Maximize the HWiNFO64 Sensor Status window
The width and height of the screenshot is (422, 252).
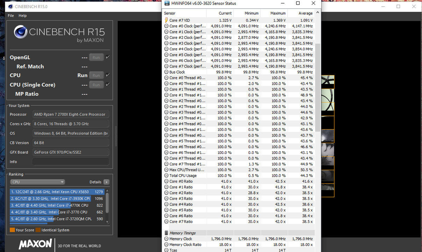[x=298, y=3]
